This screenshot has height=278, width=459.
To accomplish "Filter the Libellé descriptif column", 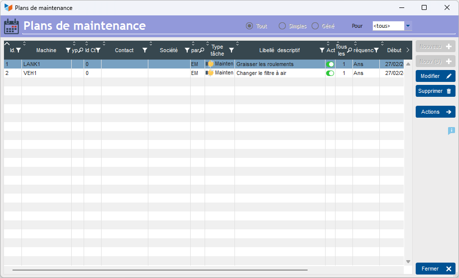I will [x=322, y=50].
